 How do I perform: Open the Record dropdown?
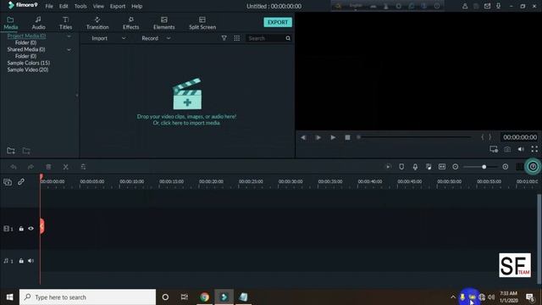(x=156, y=38)
